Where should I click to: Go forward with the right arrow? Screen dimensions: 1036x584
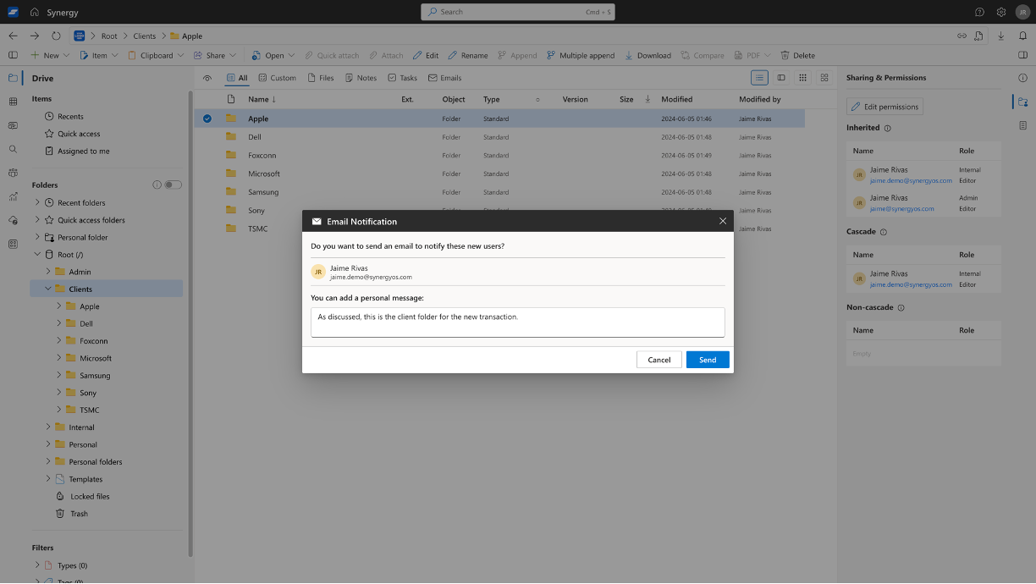click(x=35, y=36)
